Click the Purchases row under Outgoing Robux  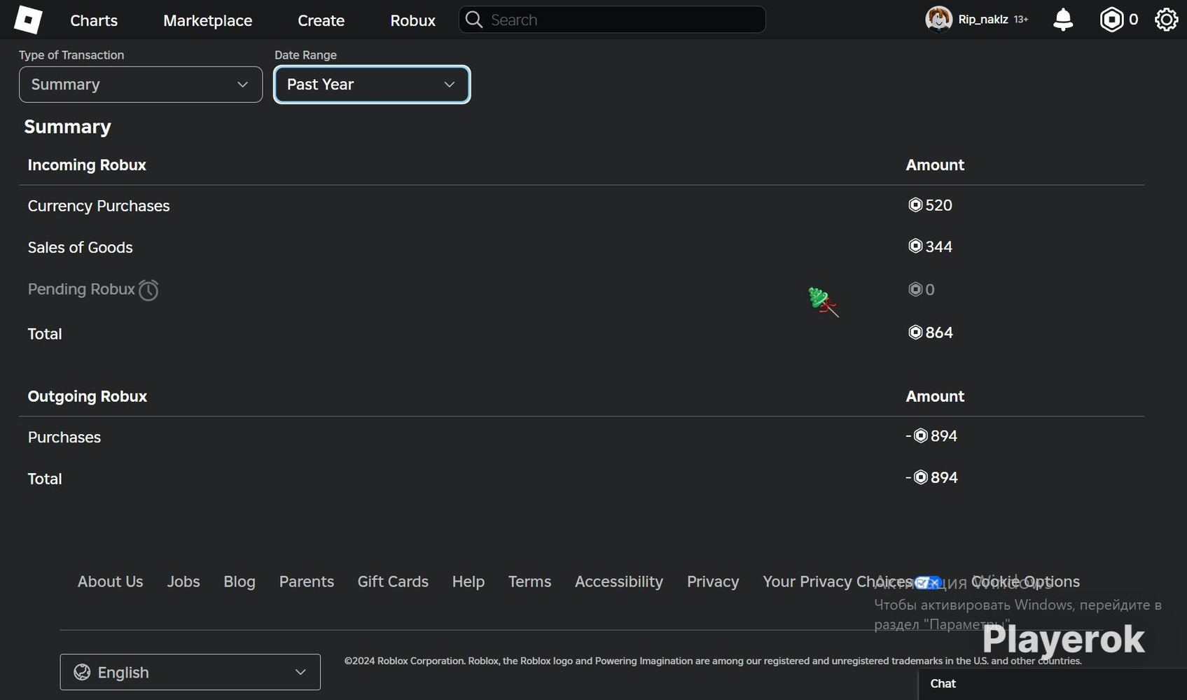point(64,437)
